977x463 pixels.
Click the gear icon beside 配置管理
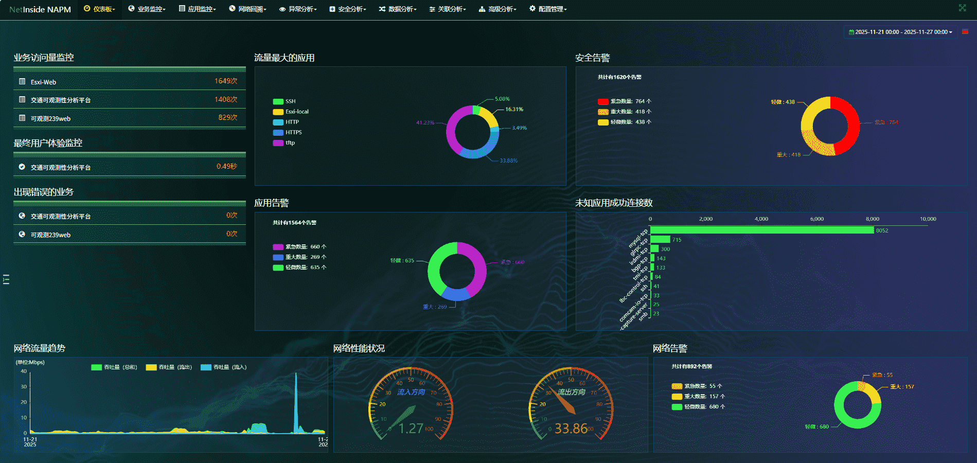coord(532,9)
